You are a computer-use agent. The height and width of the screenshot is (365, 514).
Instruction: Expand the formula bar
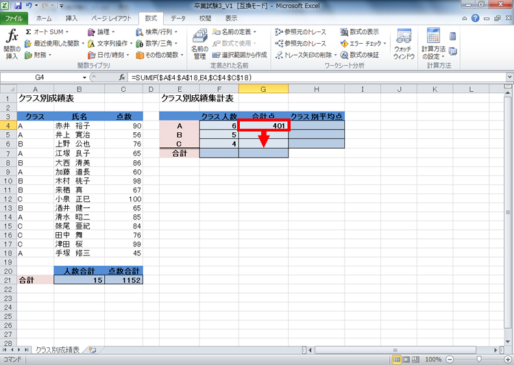(x=509, y=77)
